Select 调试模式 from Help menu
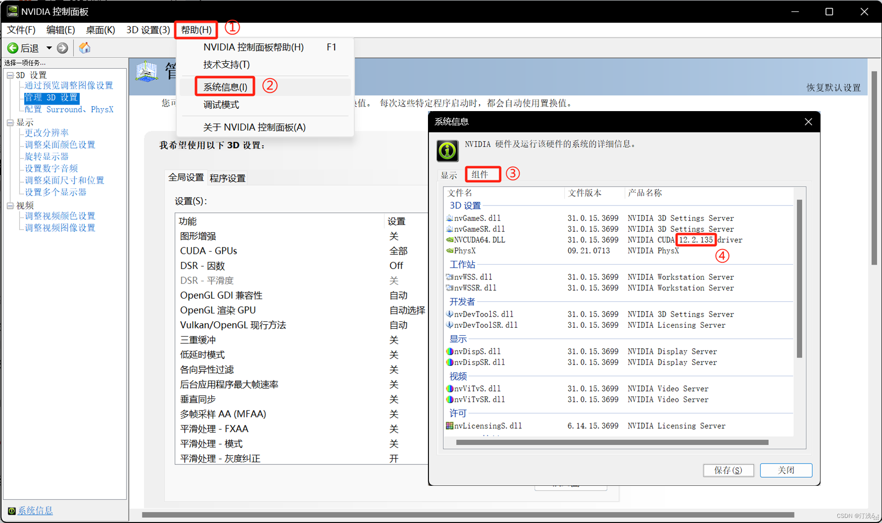882x523 pixels. pyautogui.click(x=265, y=105)
